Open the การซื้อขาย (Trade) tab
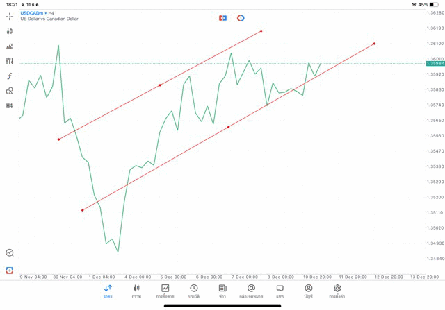Viewport: 445px width, 310px height. (165, 291)
